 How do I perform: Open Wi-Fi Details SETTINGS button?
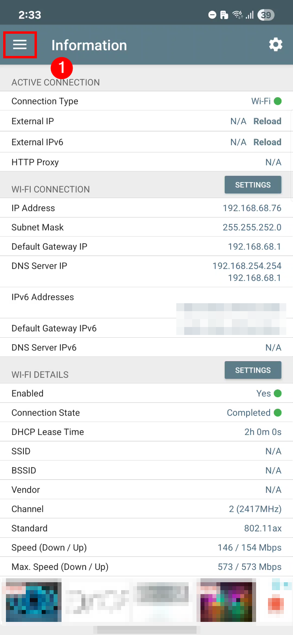[x=253, y=370]
